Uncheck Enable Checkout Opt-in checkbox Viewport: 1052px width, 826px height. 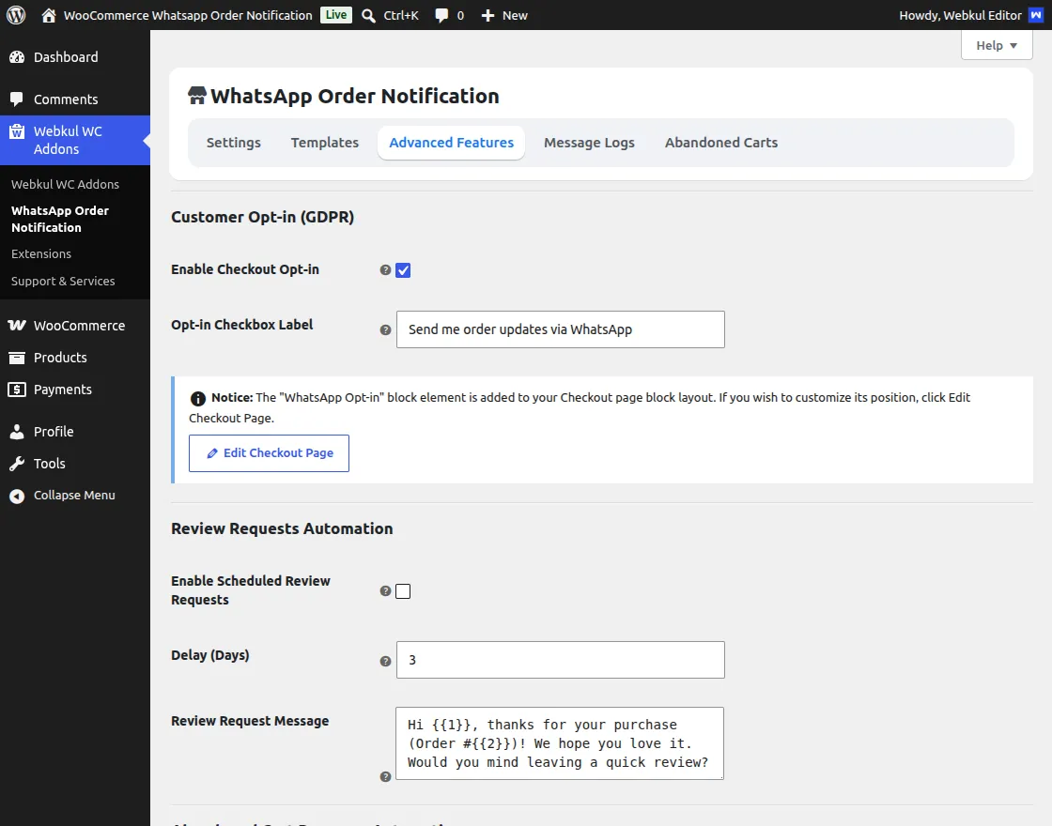pyautogui.click(x=403, y=270)
